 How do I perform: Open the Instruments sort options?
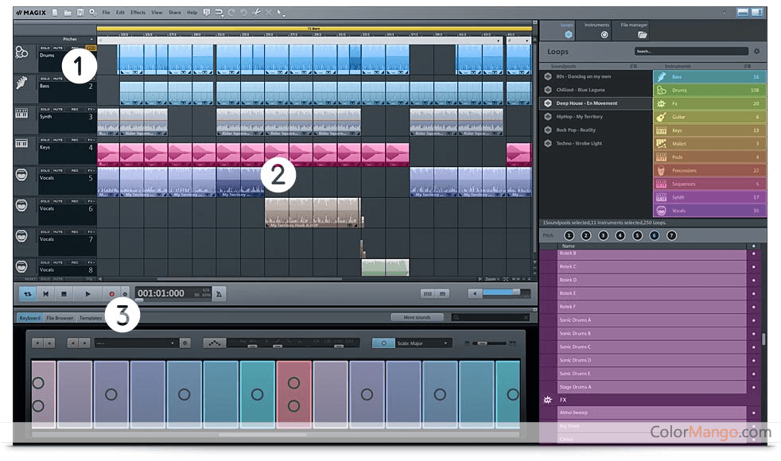(x=747, y=66)
